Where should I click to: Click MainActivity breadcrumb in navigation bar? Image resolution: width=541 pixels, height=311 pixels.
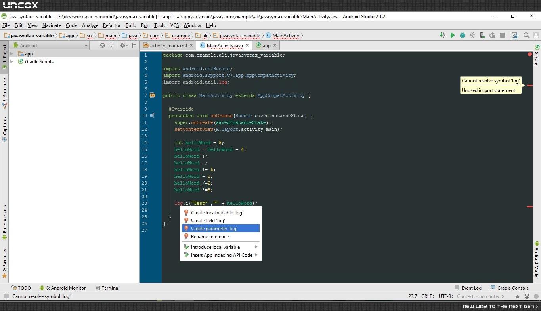click(x=283, y=36)
